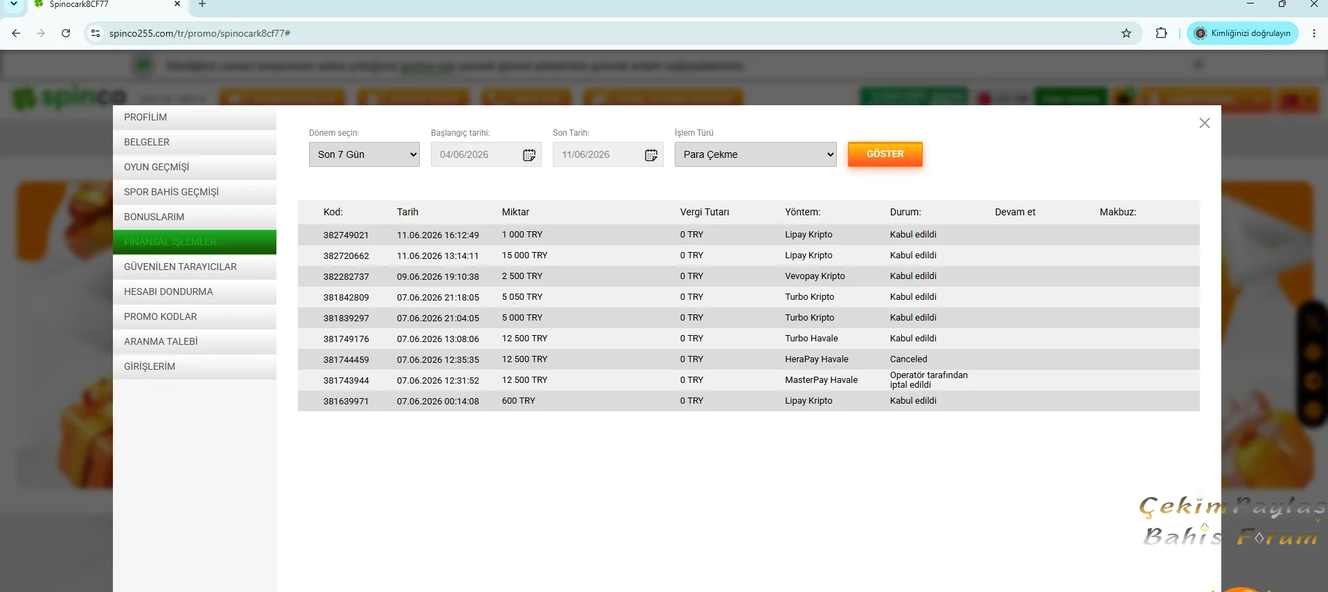The width and height of the screenshot is (1328, 592).
Task: Click the Tarih column header
Action: point(408,212)
